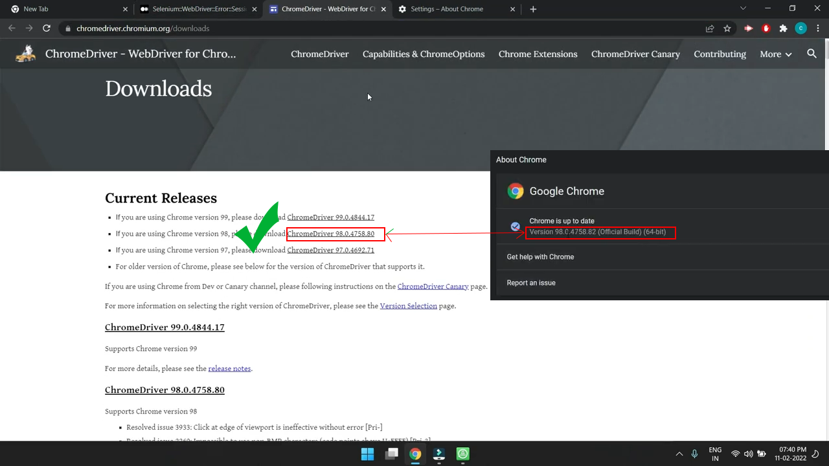Click the back navigation arrow
Viewport: 829px width, 466px height.
click(x=12, y=28)
